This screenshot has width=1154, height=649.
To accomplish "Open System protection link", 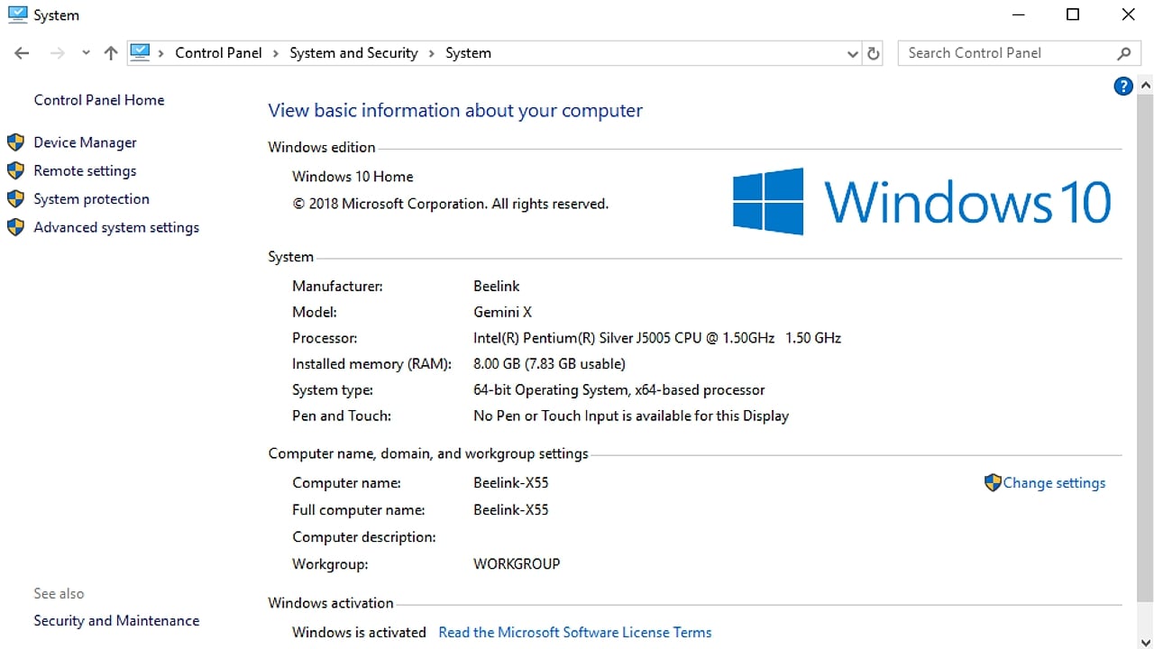I will point(91,199).
